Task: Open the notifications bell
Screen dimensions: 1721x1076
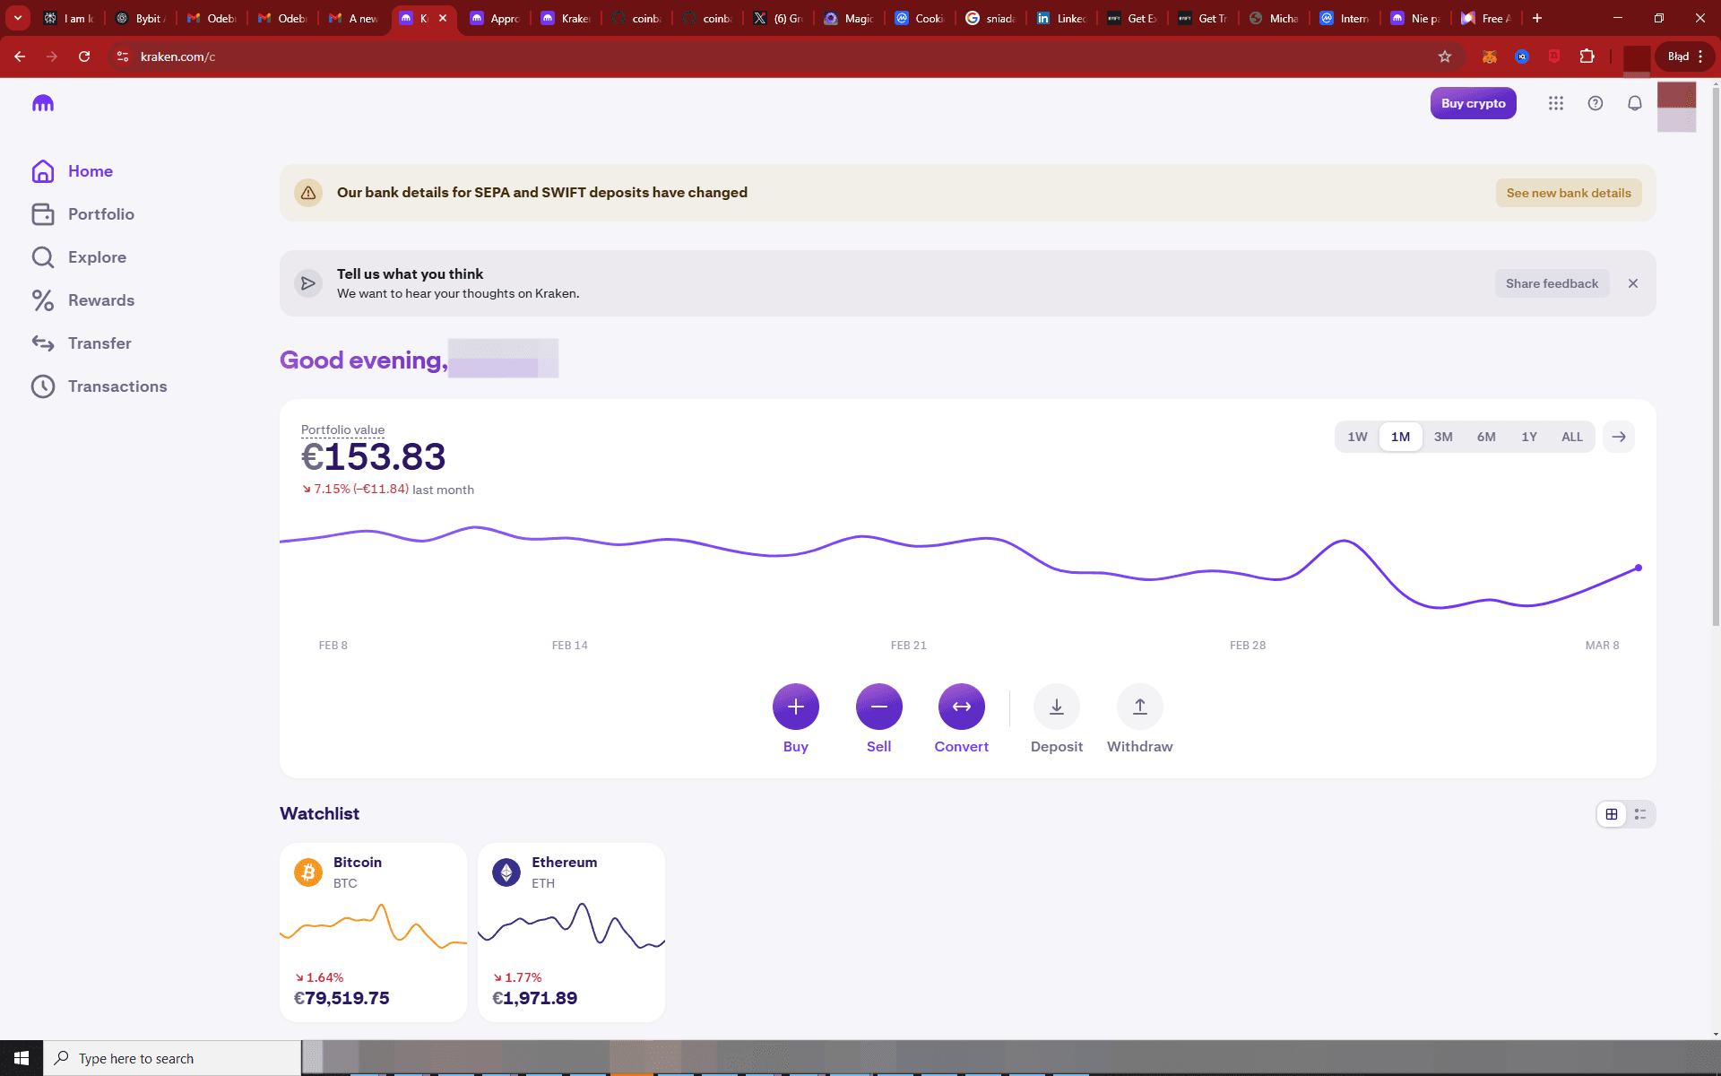Action: [1635, 103]
